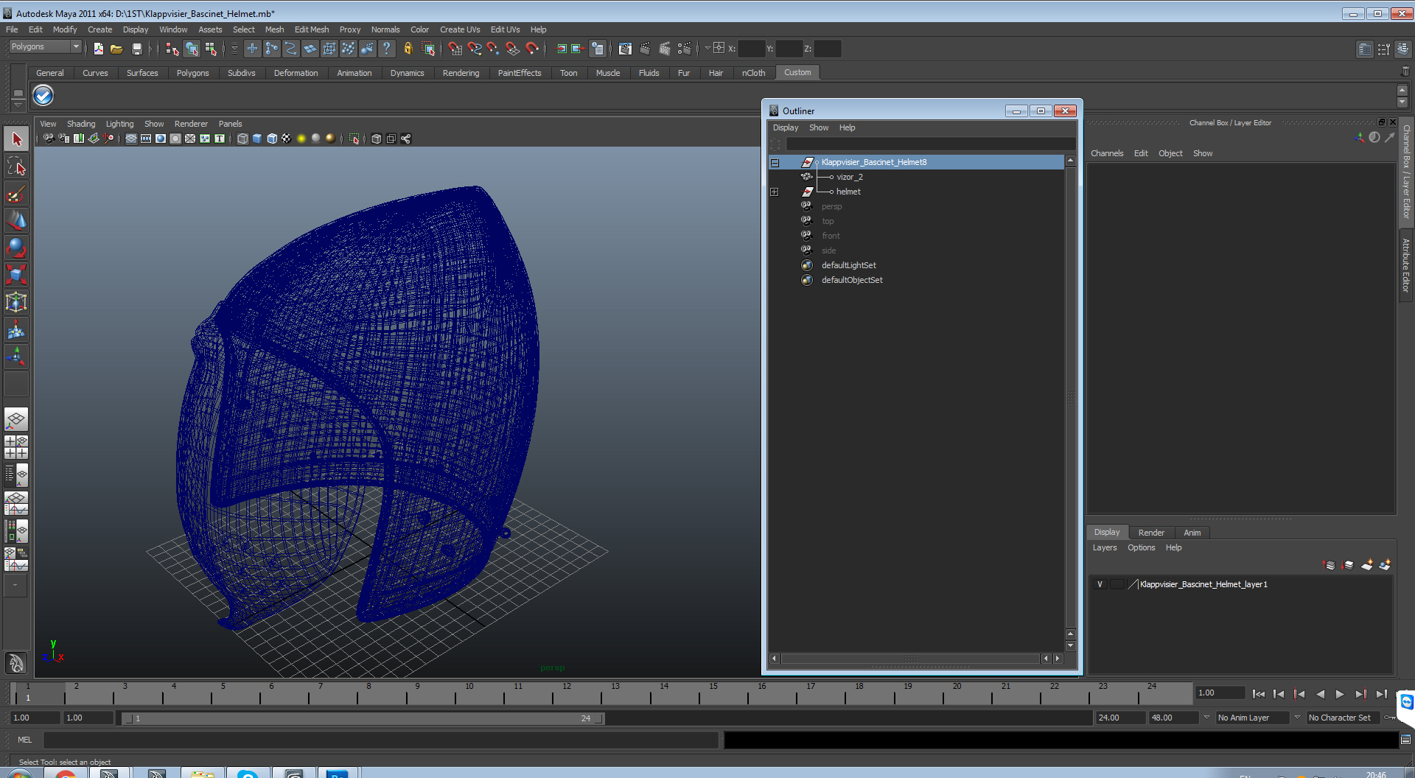The image size is (1415, 778).
Task: Expand the helmet node in Outliner
Action: [775, 192]
